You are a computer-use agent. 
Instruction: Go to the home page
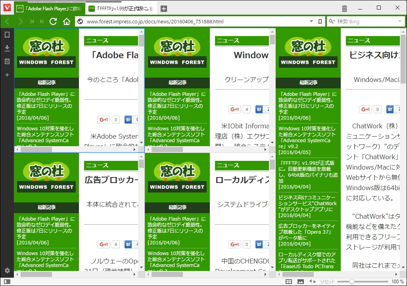click(65, 22)
